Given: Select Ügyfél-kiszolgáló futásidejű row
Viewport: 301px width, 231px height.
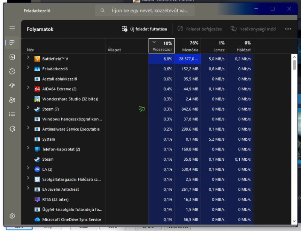Looking at the screenshot, I should pyautogui.click(x=137, y=210).
